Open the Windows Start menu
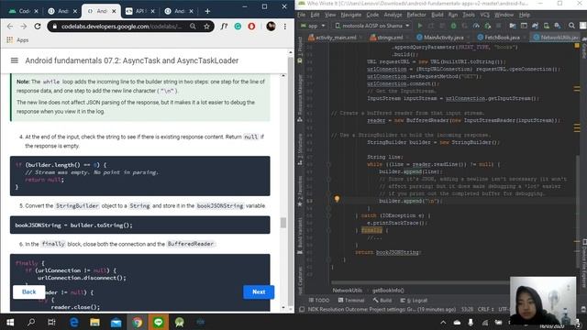587x330 pixels. tap(10, 322)
